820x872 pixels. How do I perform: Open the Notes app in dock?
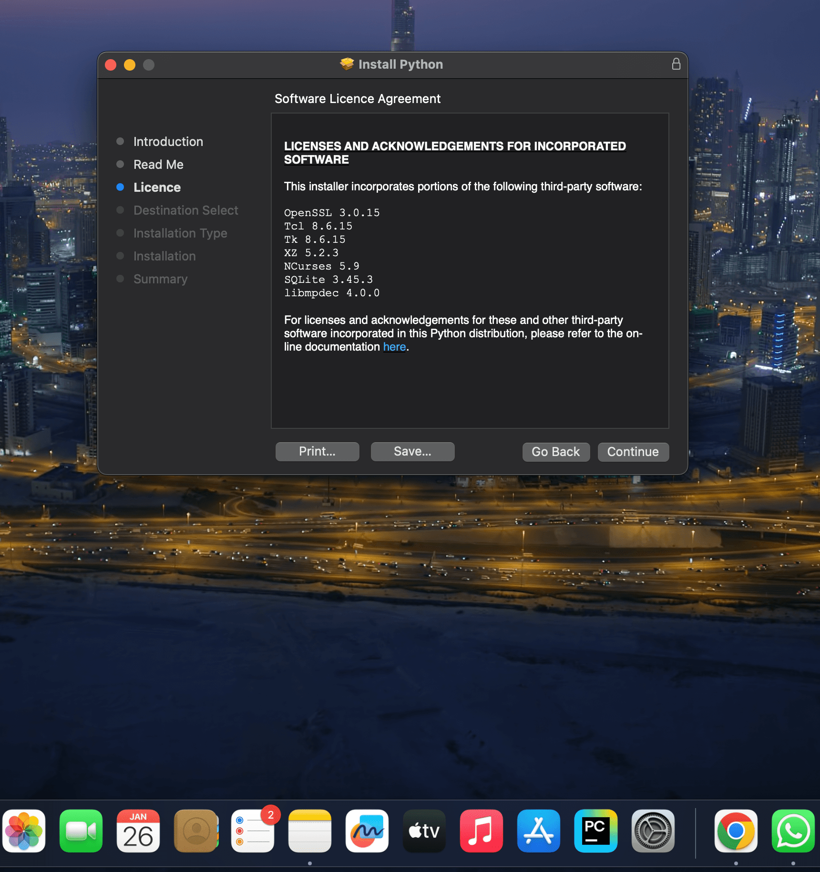pos(310,830)
